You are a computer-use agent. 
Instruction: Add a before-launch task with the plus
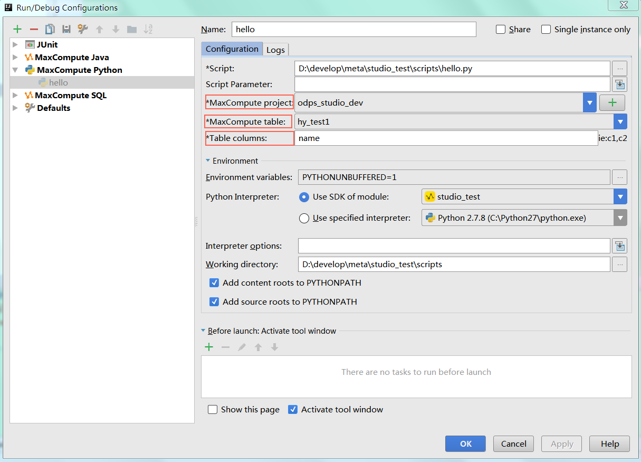tap(209, 347)
